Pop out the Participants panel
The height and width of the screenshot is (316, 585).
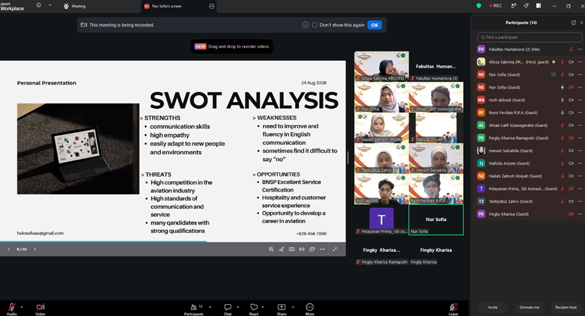tap(573, 23)
